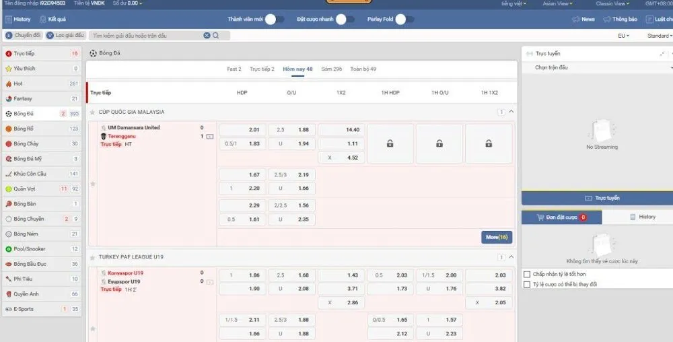The image size is (673, 342).
Task: Click the More(16) button
Action: click(x=497, y=237)
